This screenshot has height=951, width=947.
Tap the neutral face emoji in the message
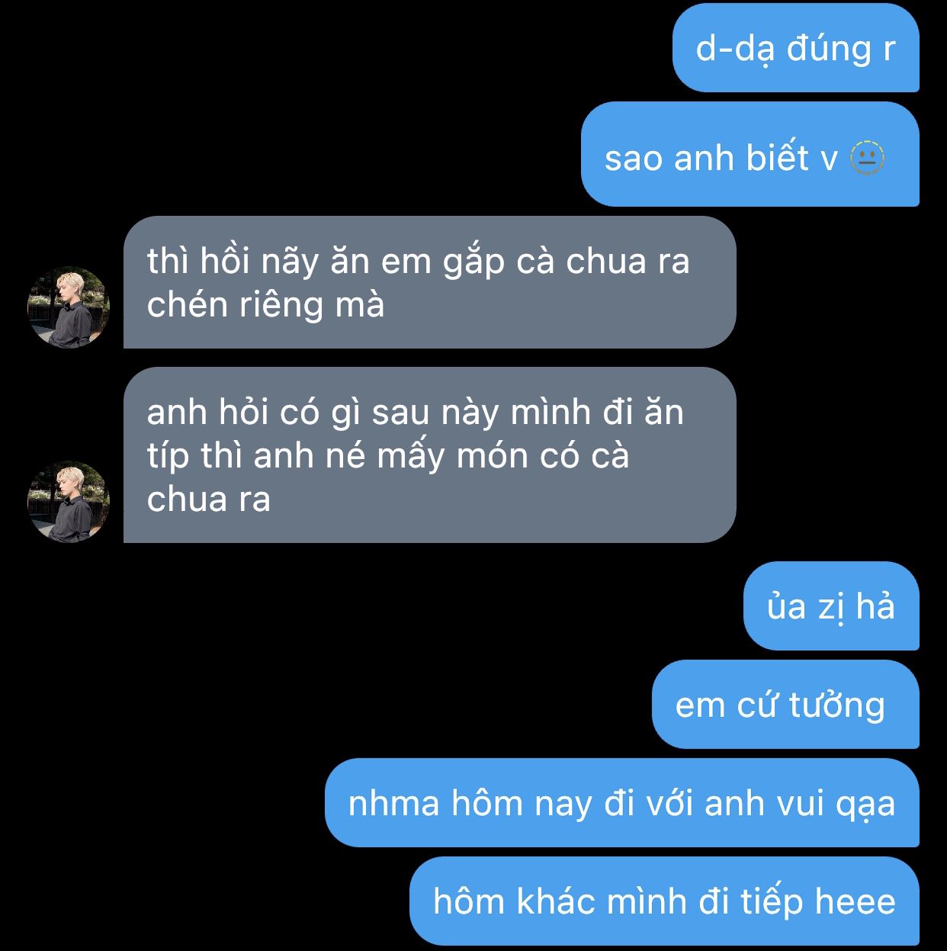[867, 158]
